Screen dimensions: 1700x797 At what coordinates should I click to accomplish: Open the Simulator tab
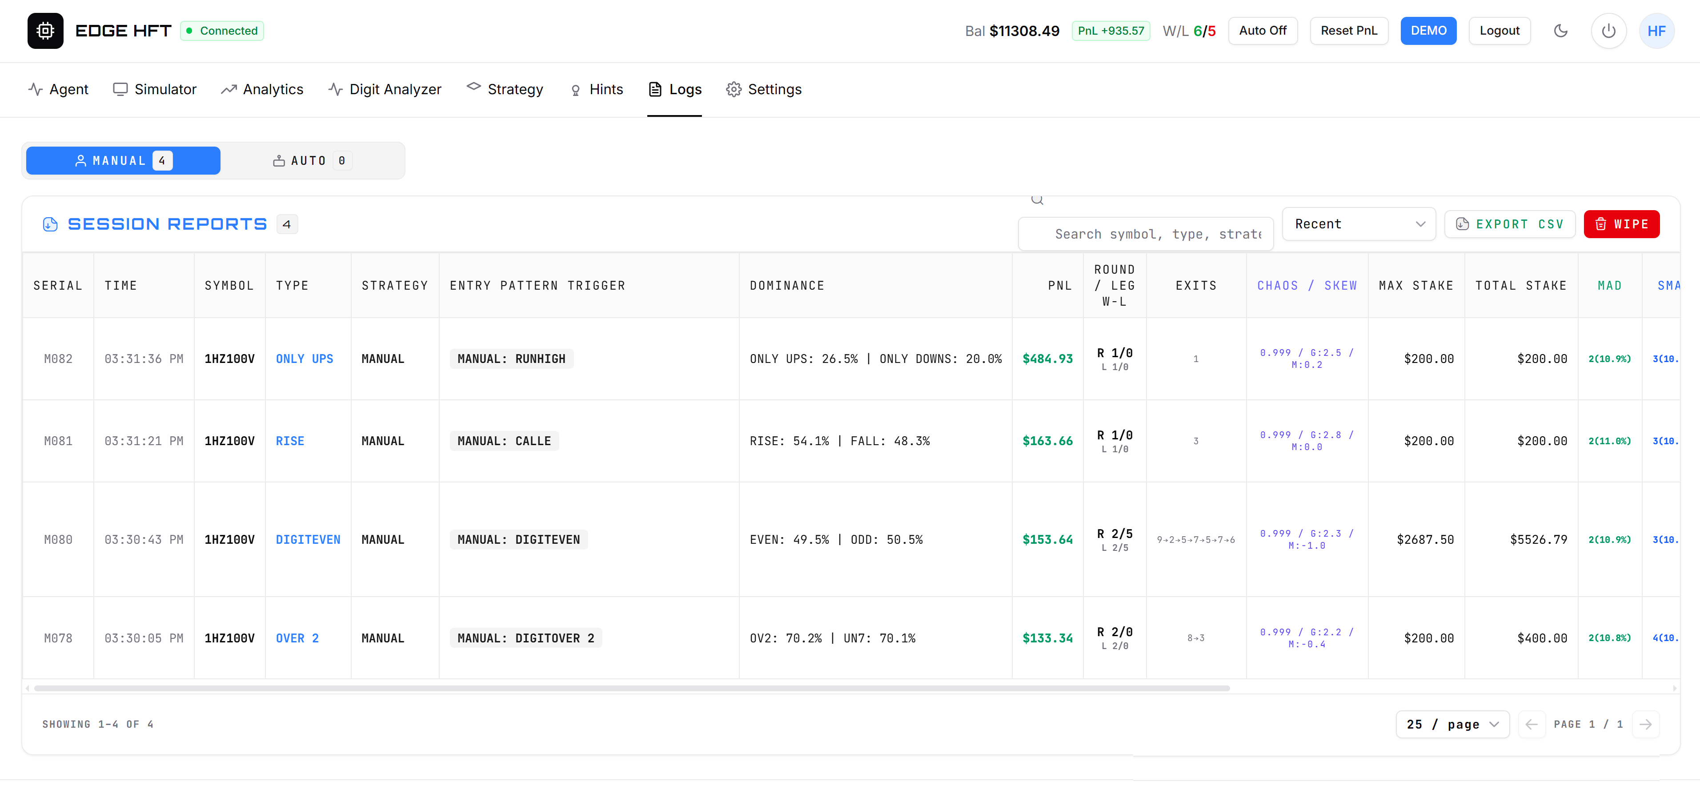(x=154, y=89)
